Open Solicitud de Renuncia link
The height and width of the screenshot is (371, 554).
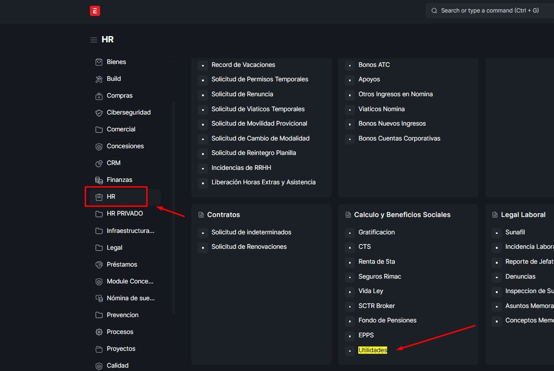pyautogui.click(x=242, y=94)
